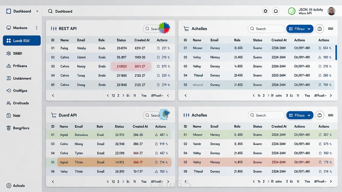The height and width of the screenshot is (192, 342).
Task: Click the REST API panel sliders icon
Action: click(54, 29)
